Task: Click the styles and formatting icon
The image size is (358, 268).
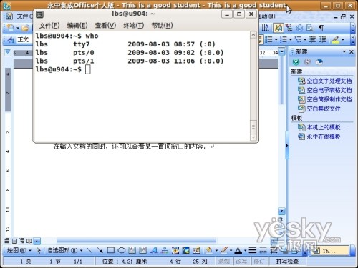Action: click(11, 39)
